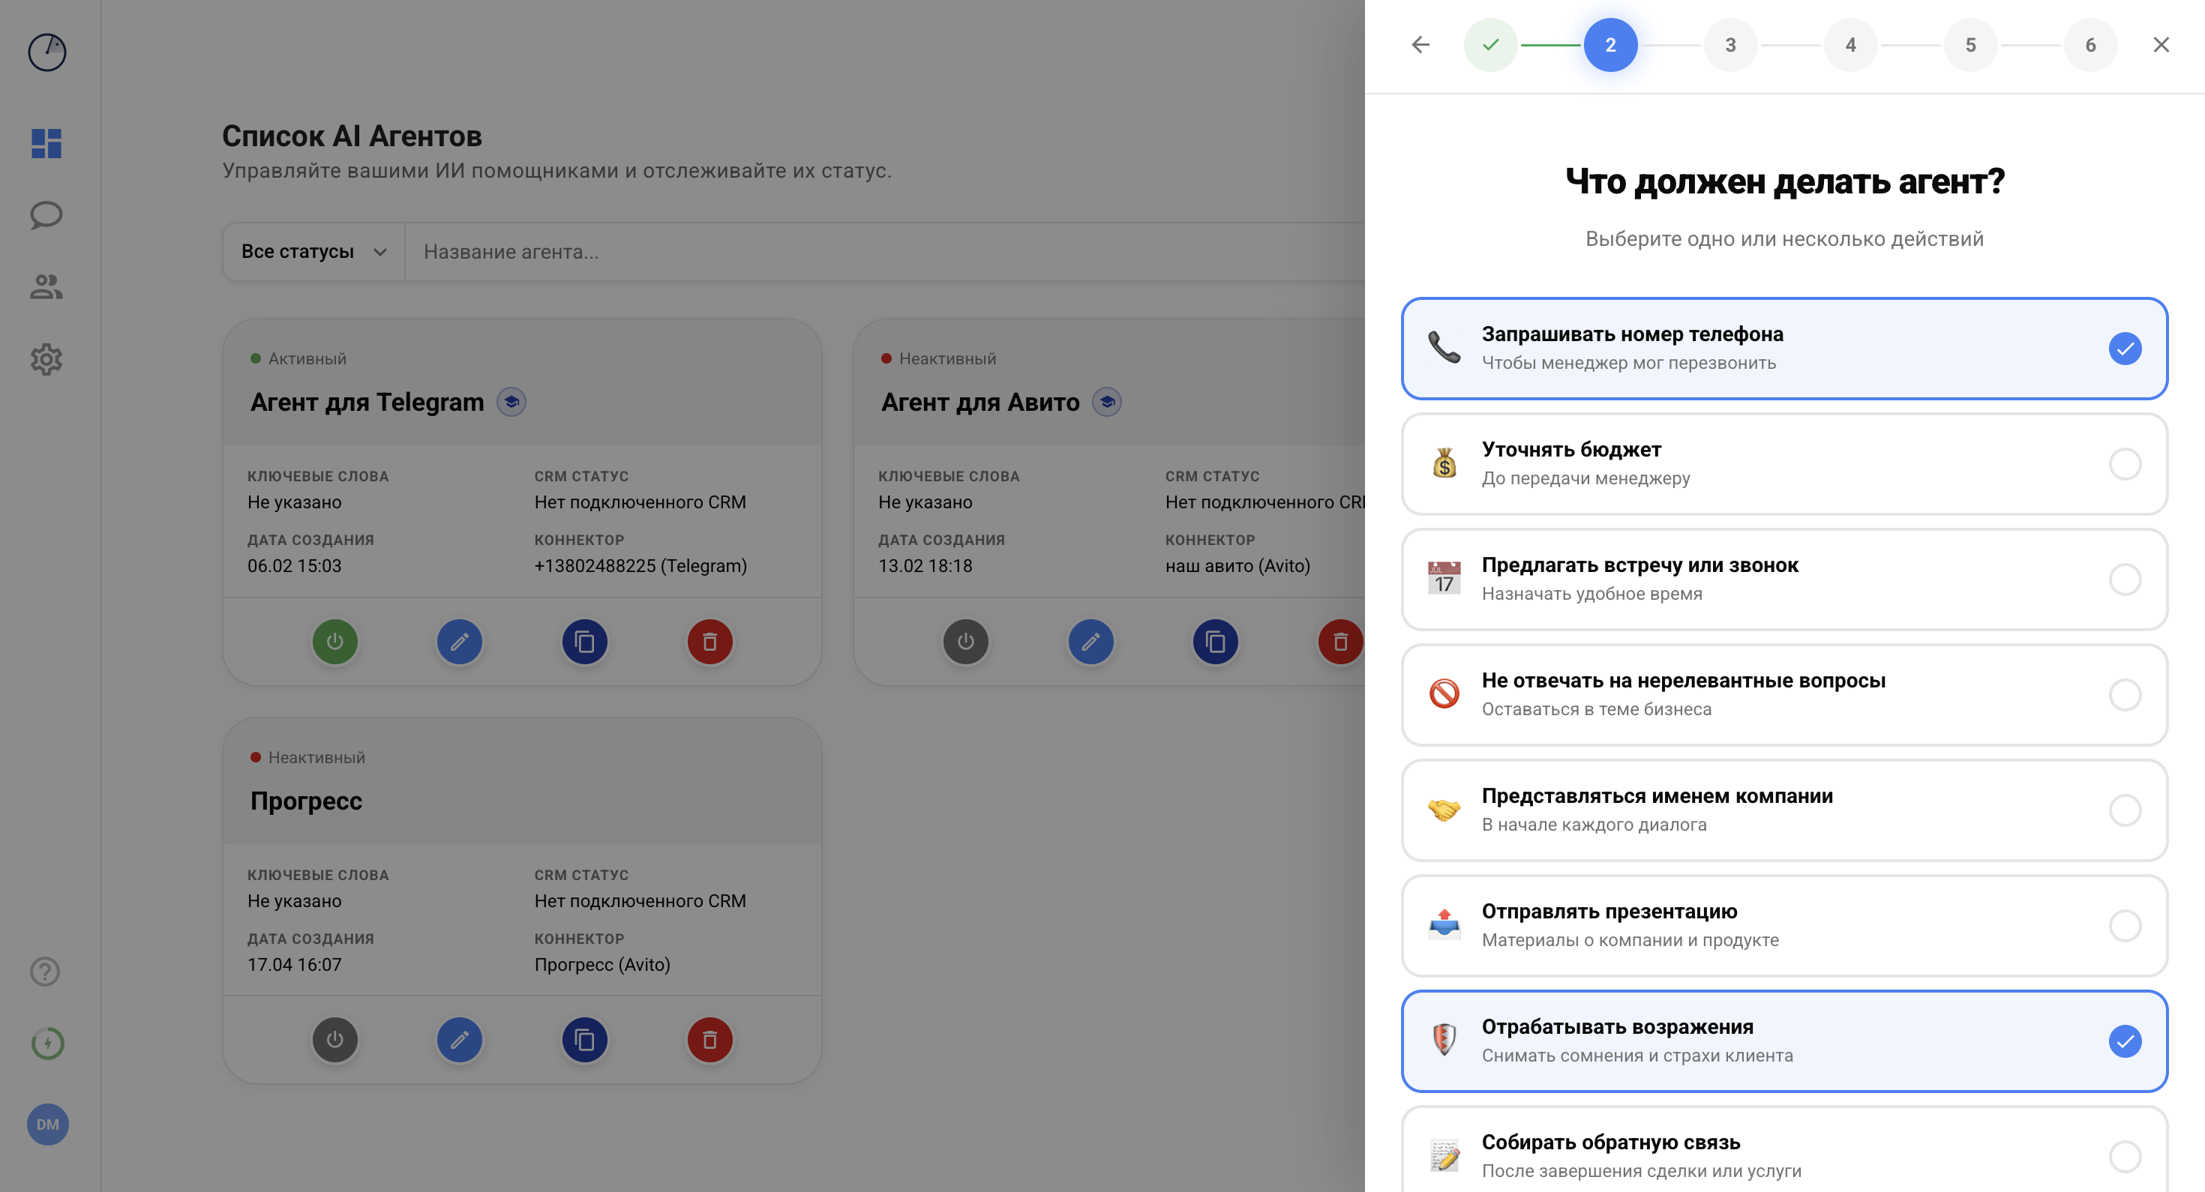Click the green power button for Telegram agent
This screenshot has height=1192, width=2205.
[x=334, y=641]
